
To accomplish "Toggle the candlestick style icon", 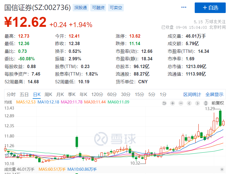I will [206, 103].
